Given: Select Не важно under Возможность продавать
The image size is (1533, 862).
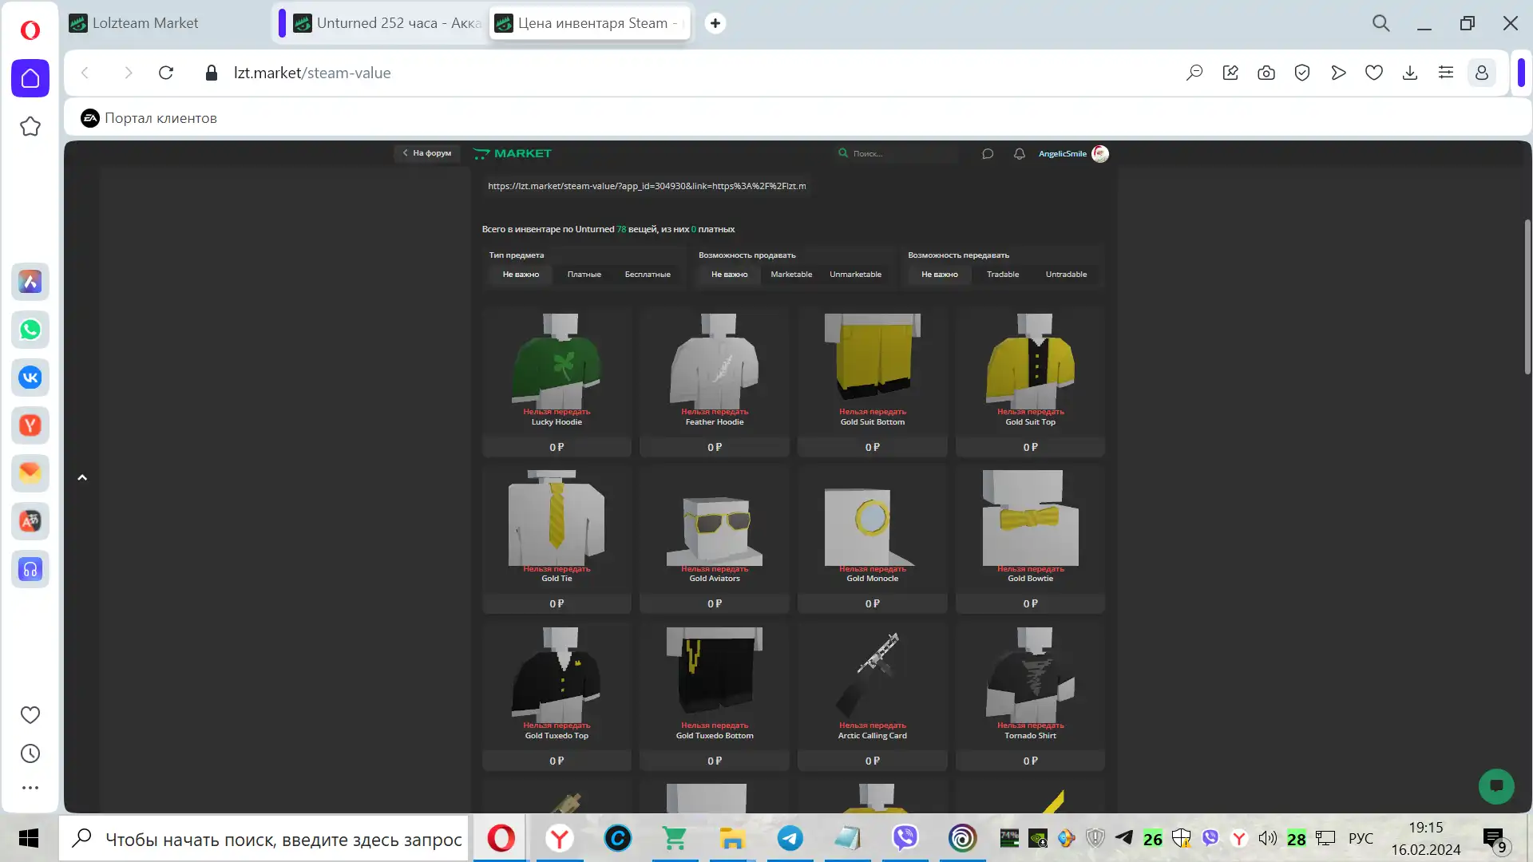Looking at the screenshot, I should [729, 274].
